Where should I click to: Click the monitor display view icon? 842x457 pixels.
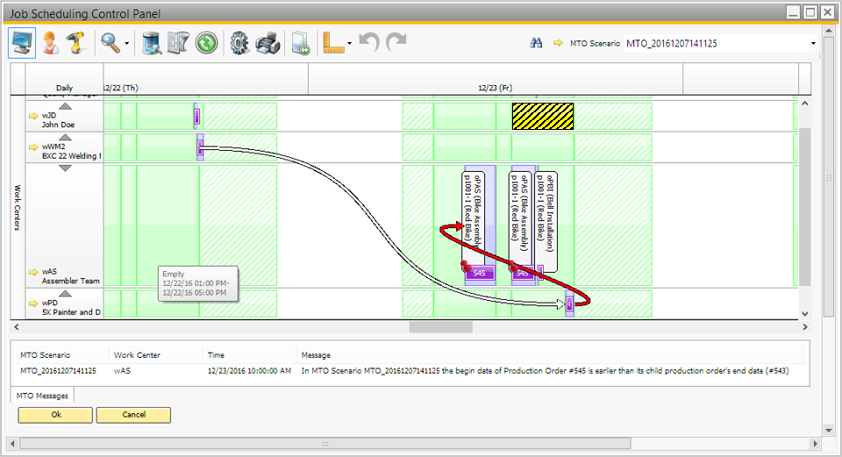pyautogui.click(x=22, y=43)
